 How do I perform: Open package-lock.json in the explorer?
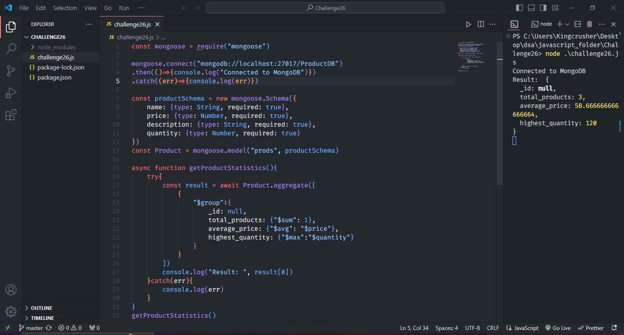tap(60, 67)
